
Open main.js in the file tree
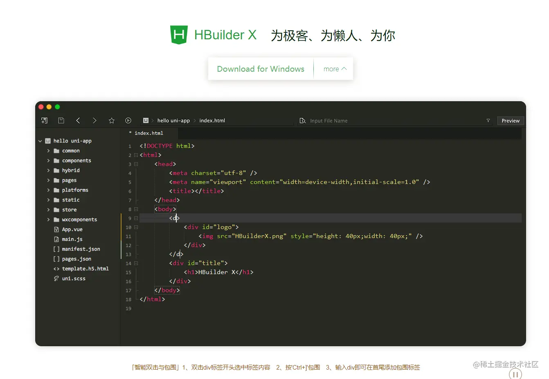72,239
